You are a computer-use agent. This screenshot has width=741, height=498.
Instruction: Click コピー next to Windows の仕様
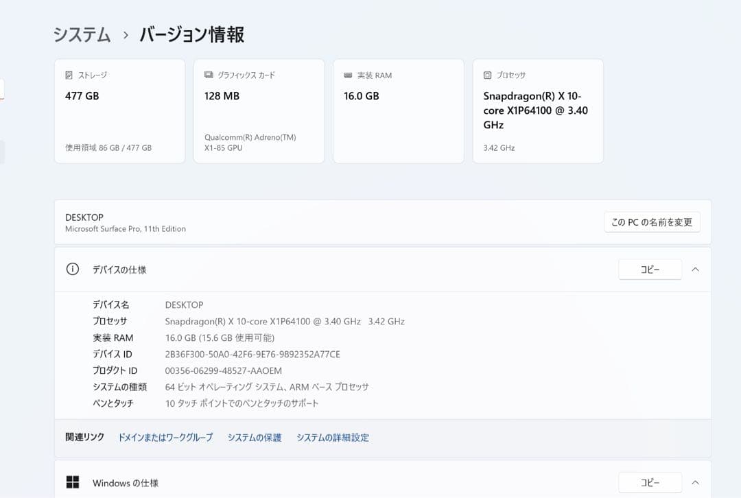[x=649, y=483]
